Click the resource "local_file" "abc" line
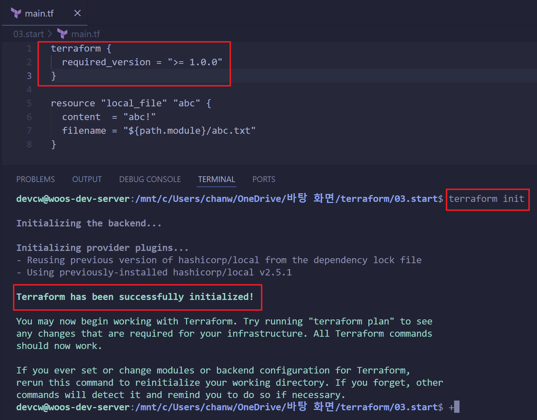Screen dimensions: 537x420 131,103
